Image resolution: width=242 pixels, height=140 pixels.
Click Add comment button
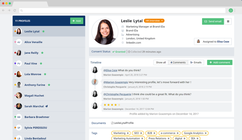[220, 62]
